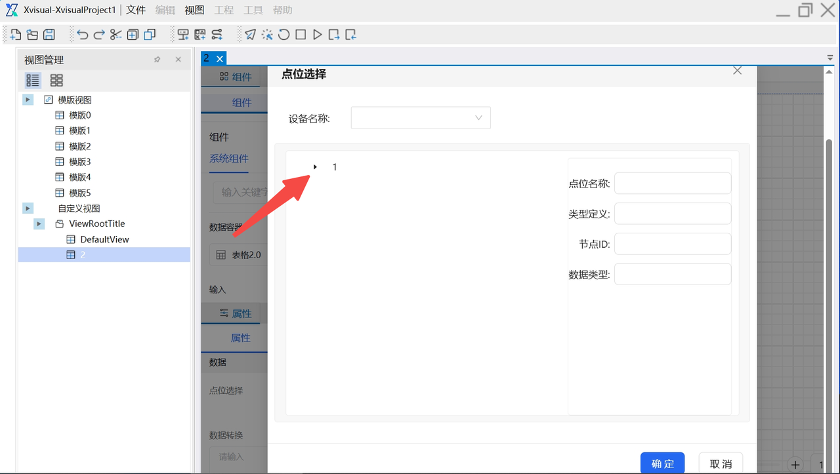Click the open project folder icon

(32, 35)
